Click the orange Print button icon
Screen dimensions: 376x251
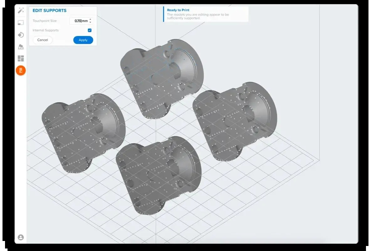[21, 71]
